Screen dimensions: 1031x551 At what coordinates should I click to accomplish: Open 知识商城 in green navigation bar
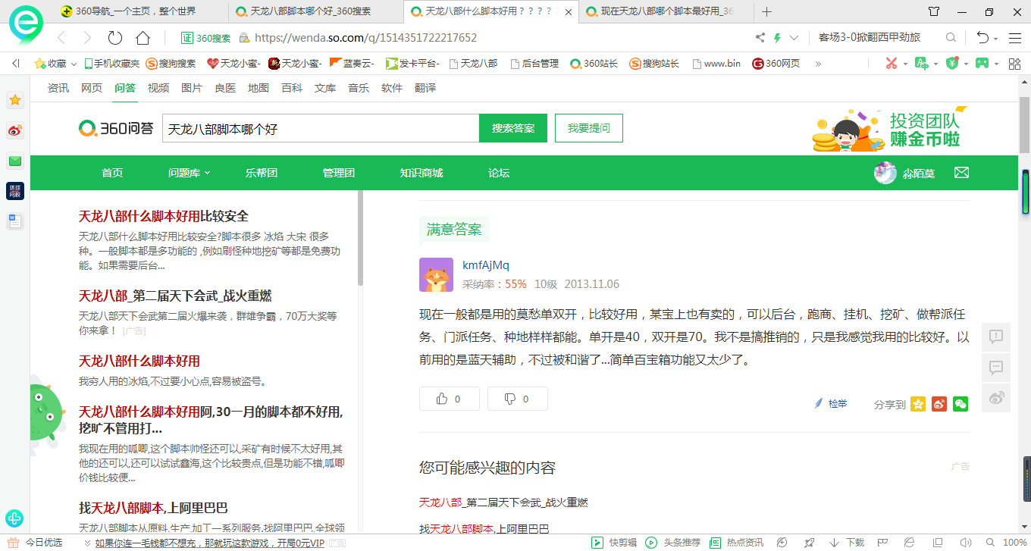421,173
